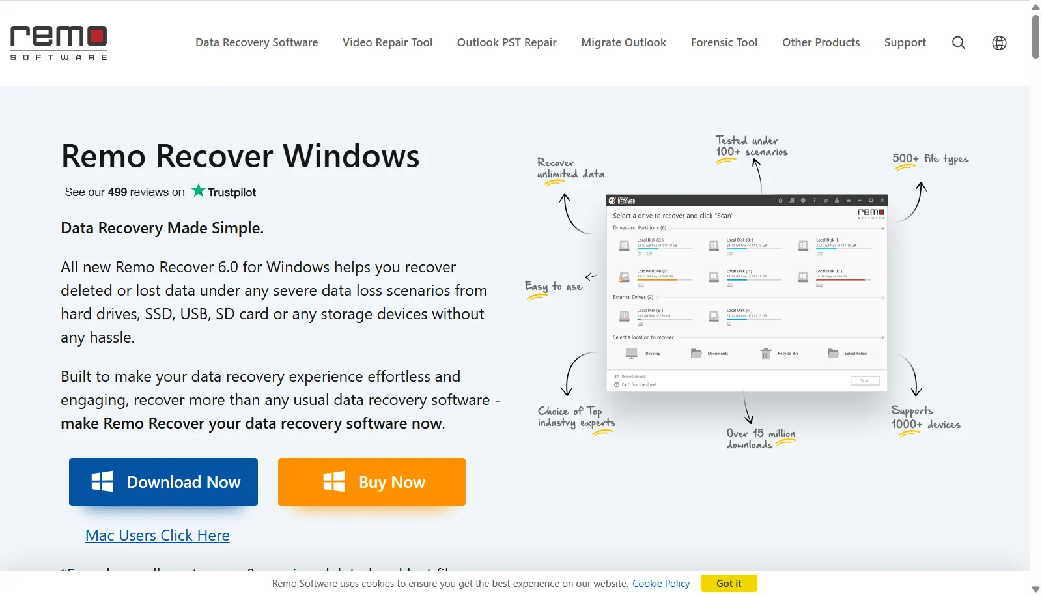Click the '500+ file types' label

930,159
